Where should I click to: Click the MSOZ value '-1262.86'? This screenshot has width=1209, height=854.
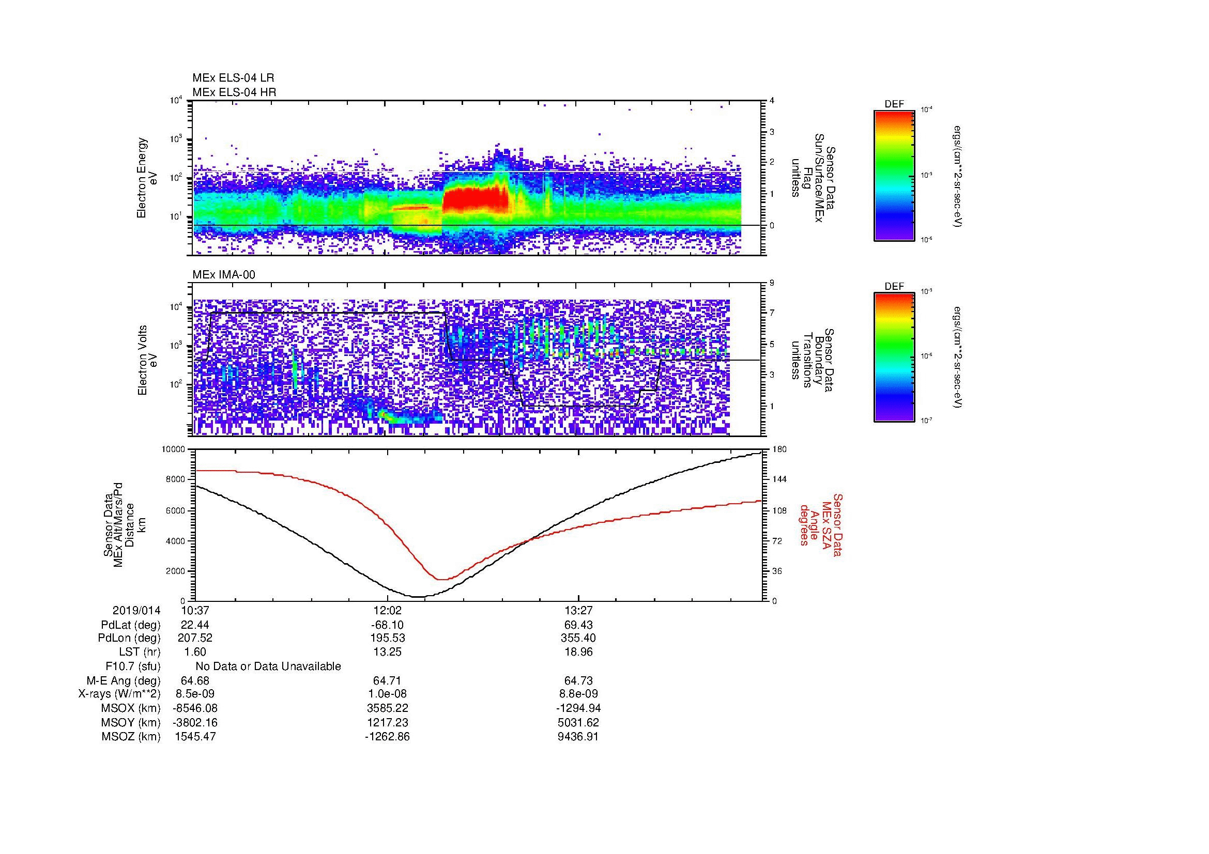[387, 737]
